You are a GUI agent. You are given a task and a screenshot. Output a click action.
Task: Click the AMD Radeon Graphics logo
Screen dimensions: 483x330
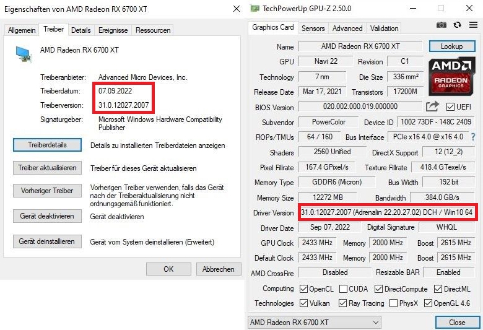[451, 76]
